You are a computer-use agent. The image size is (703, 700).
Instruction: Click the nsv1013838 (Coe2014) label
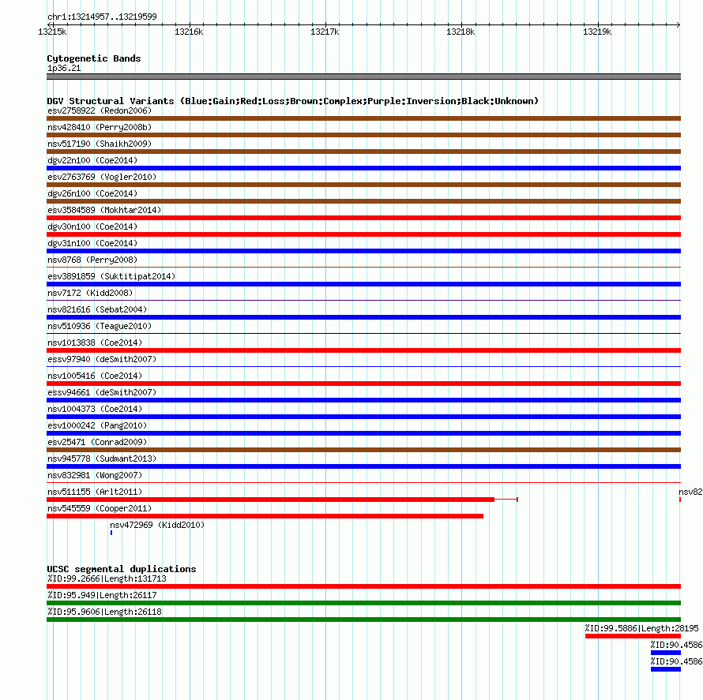[95, 343]
